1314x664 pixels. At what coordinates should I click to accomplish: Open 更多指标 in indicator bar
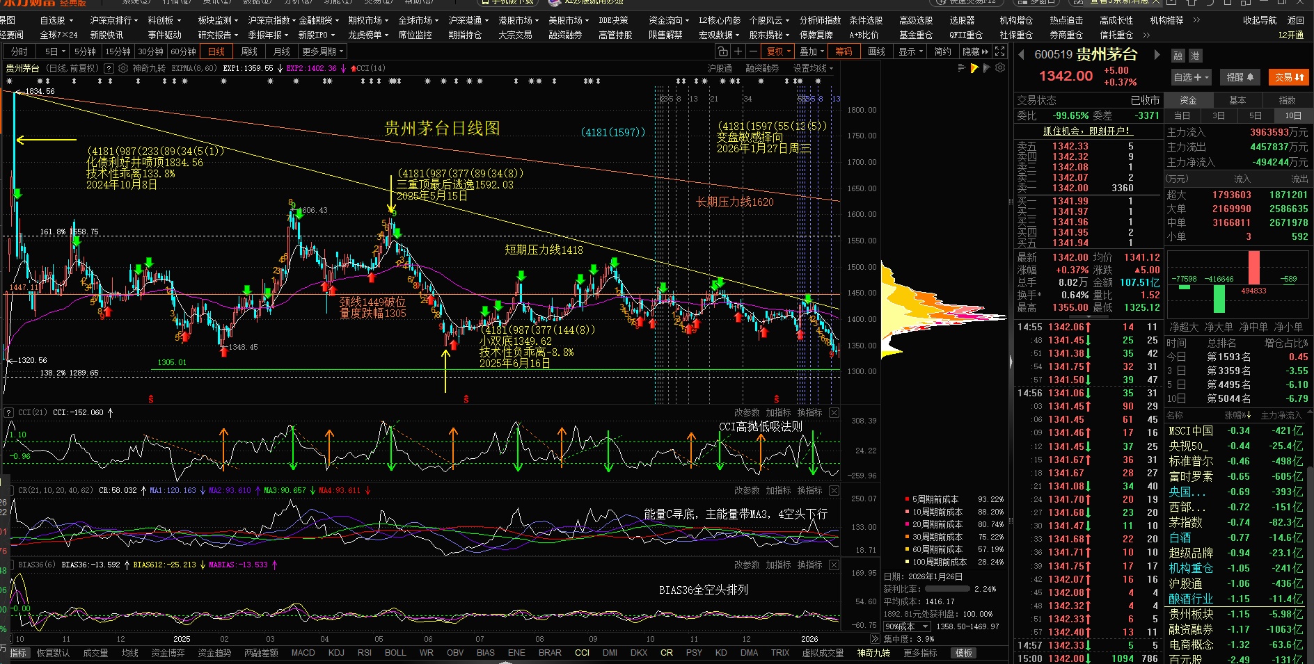(920, 653)
